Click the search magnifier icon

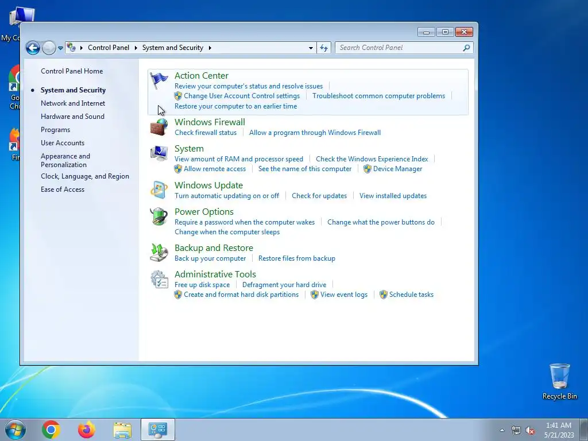tap(466, 48)
